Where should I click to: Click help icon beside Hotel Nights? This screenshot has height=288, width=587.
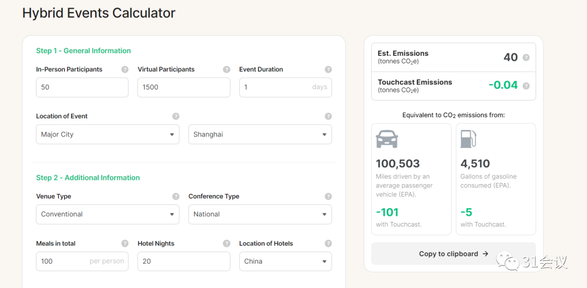click(x=227, y=244)
